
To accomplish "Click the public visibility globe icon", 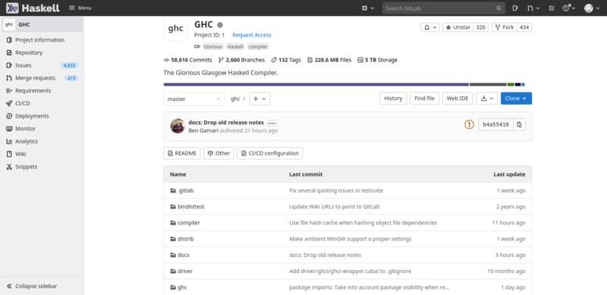I will tap(220, 25).
